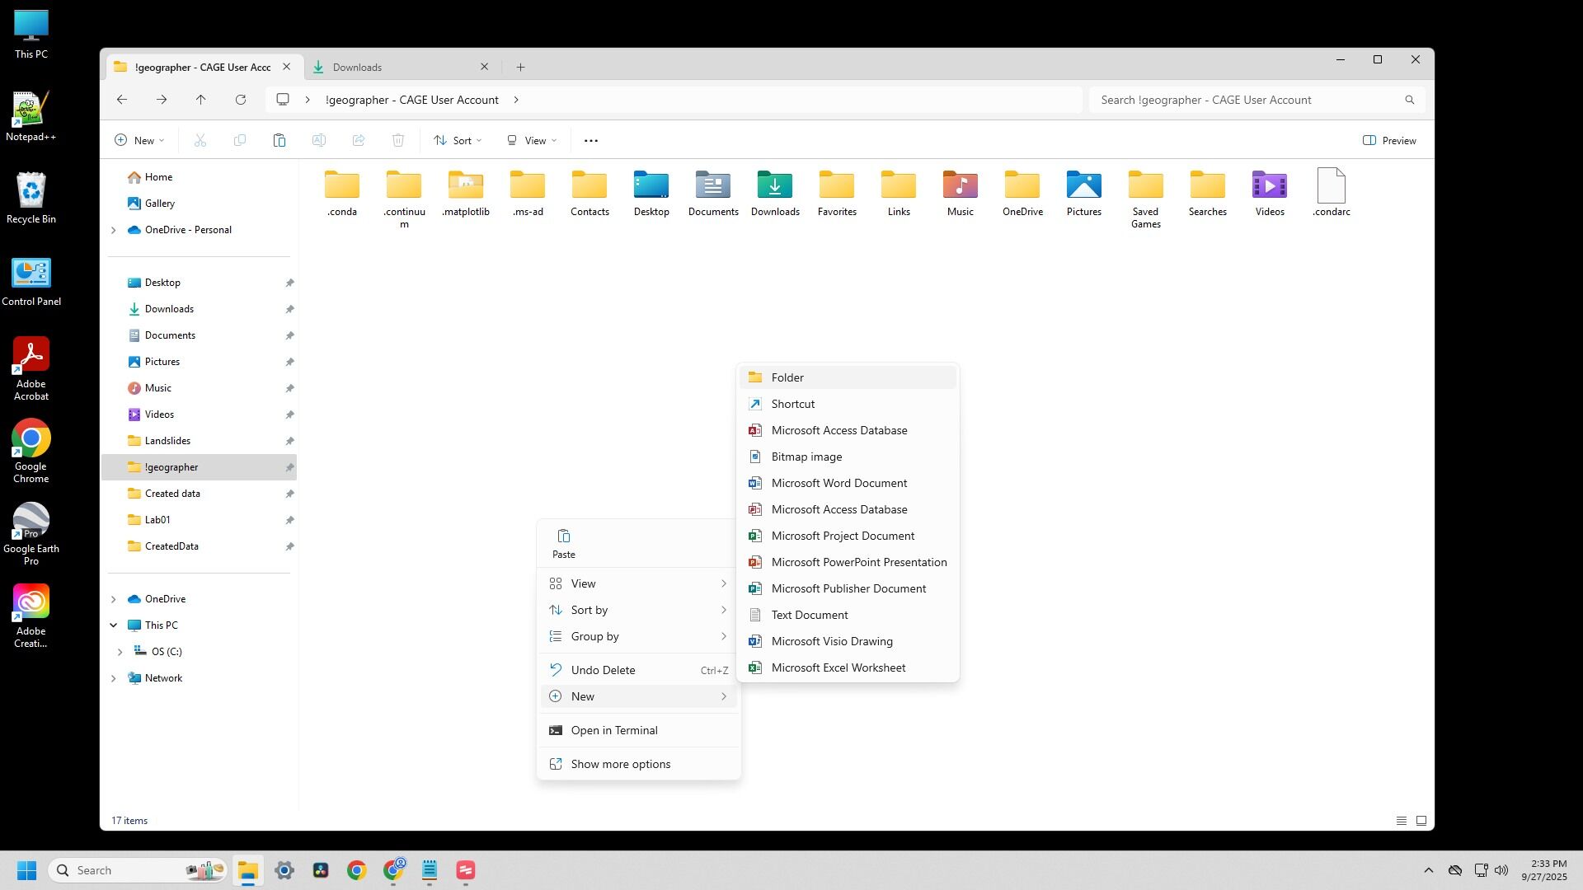1583x890 pixels.
Task: Click the Paste icon in the toolbar
Action: point(279,141)
